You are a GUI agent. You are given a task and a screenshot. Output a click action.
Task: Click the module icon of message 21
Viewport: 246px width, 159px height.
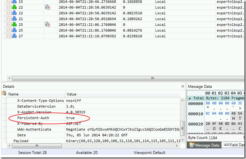[x=13, y=19]
